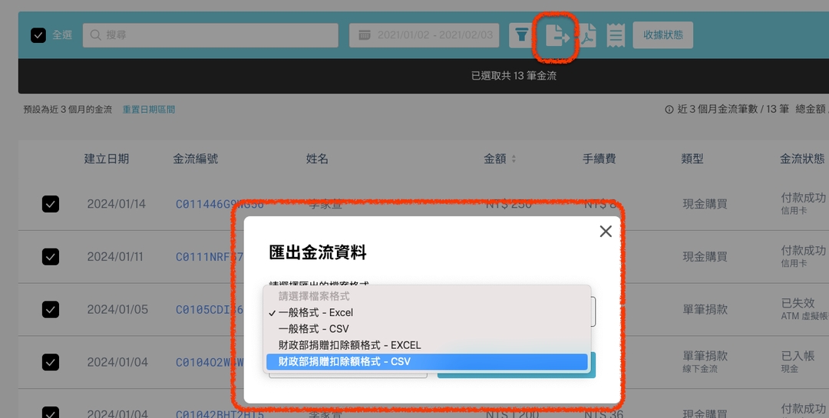Choose 一般格式 - Excel option

coord(427,313)
